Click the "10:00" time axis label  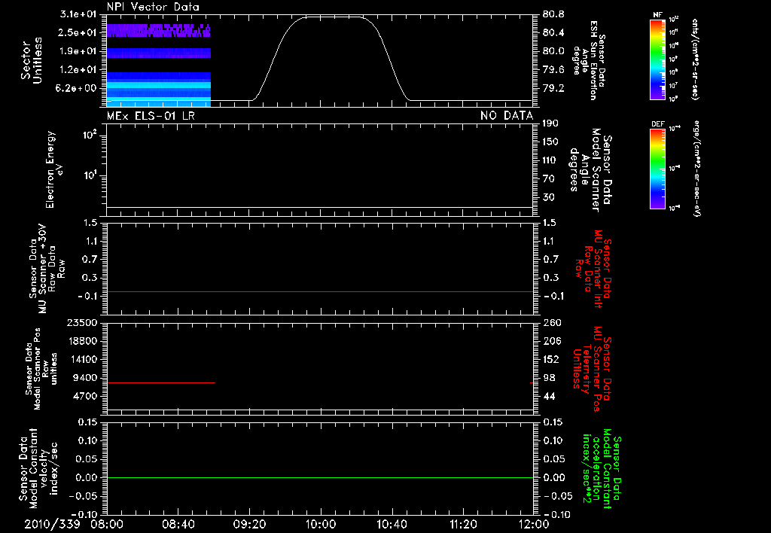tap(320, 524)
